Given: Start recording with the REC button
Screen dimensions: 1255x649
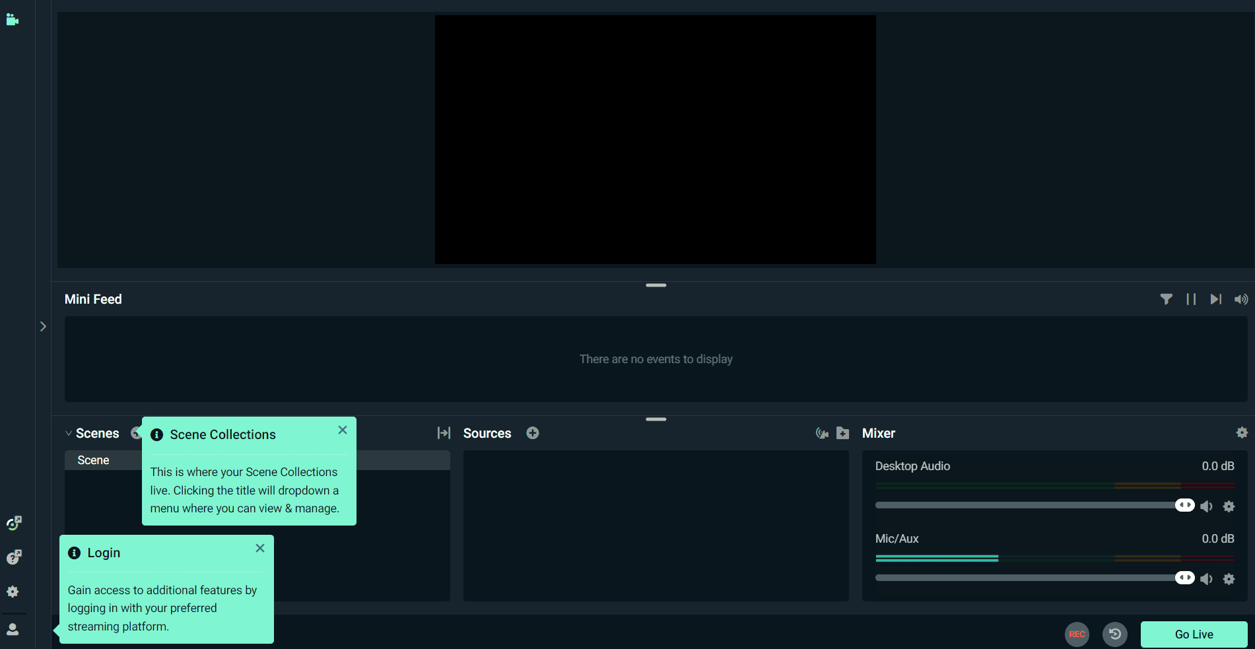Looking at the screenshot, I should coord(1077,634).
